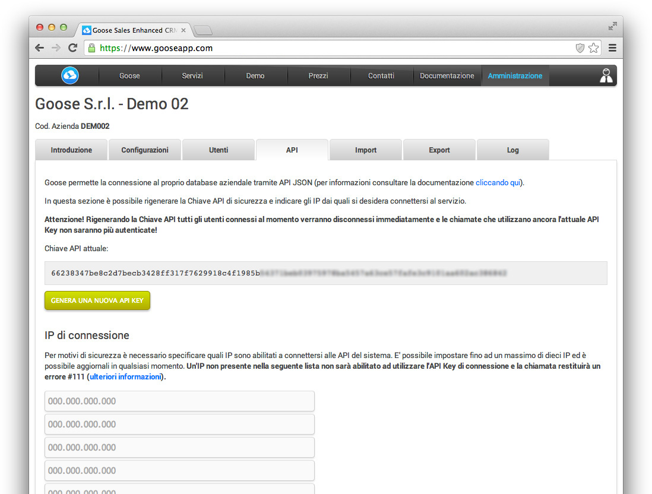Close the window with the red button
The width and height of the screenshot is (652, 494).
(x=40, y=27)
